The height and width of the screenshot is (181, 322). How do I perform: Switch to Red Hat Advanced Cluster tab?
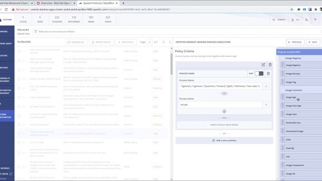[16, 4]
